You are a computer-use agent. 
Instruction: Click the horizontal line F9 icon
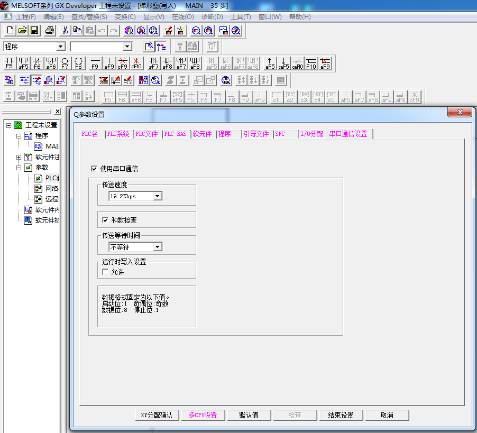pos(95,64)
